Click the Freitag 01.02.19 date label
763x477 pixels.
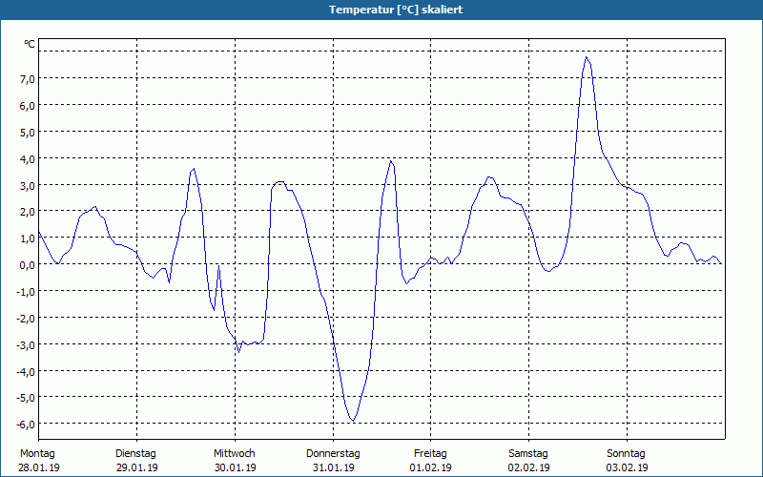coord(431,461)
